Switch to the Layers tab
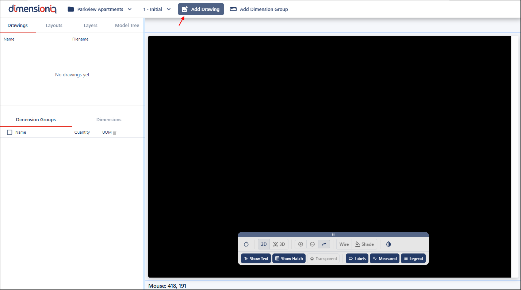Image resolution: width=521 pixels, height=290 pixels. click(x=90, y=26)
